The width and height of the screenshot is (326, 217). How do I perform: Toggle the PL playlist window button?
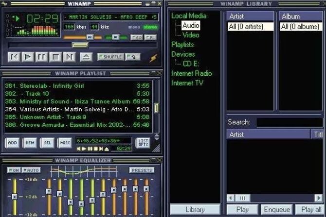click(x=150, y=37)
